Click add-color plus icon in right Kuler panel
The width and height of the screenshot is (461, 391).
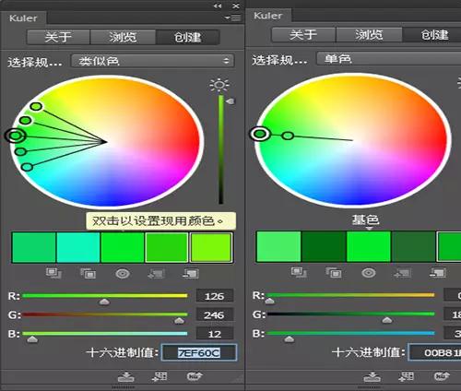(x=403, y=272)
